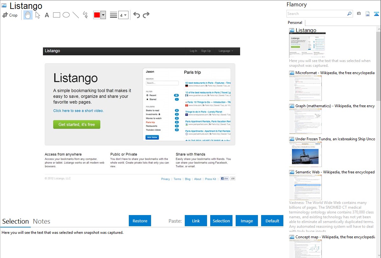The width and height of the screenshot is (381, 258).
Task: Click the icon beside Graph (mathematics) title
Action: (x=292, y=106)
